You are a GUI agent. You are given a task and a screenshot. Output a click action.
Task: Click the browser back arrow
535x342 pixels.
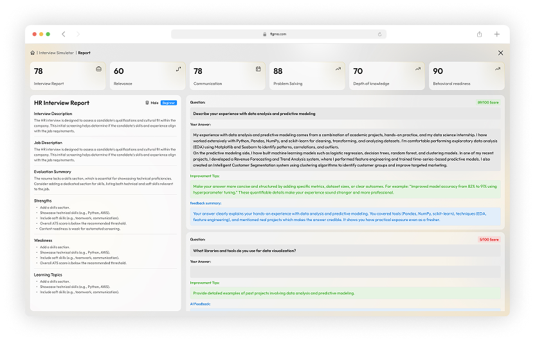coord(63,34)
